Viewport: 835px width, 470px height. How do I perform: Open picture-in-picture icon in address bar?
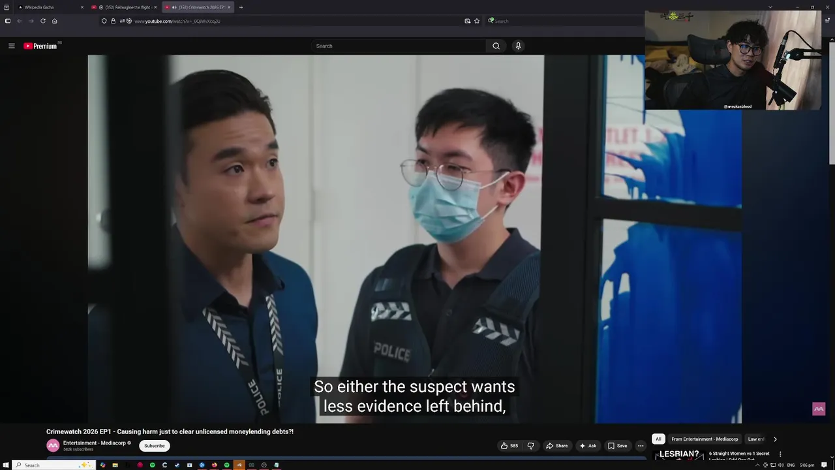tap(467, 21)
